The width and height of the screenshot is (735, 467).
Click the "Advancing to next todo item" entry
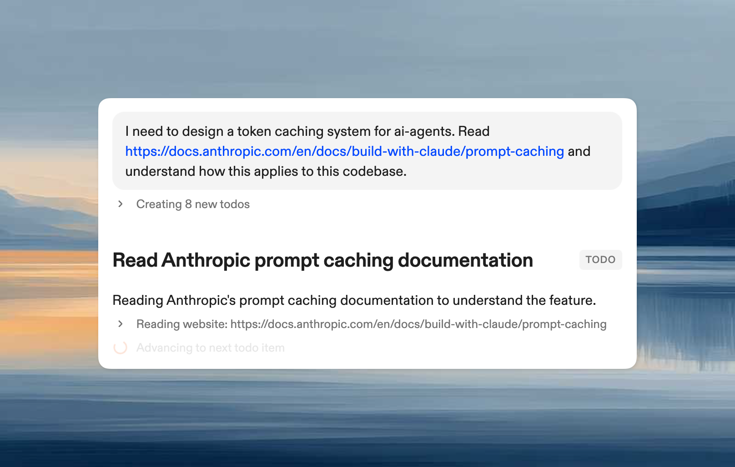click(210, 348)
